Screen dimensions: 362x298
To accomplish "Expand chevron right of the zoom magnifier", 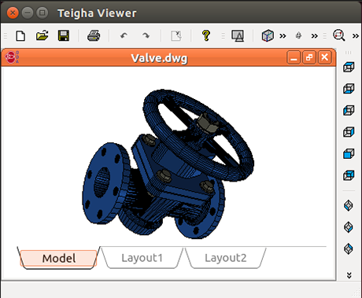I will (x=356, y=36).
